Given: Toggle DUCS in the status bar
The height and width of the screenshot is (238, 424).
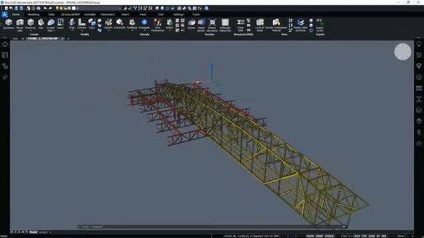Looking at the screenshot, I should click(357, 236).
